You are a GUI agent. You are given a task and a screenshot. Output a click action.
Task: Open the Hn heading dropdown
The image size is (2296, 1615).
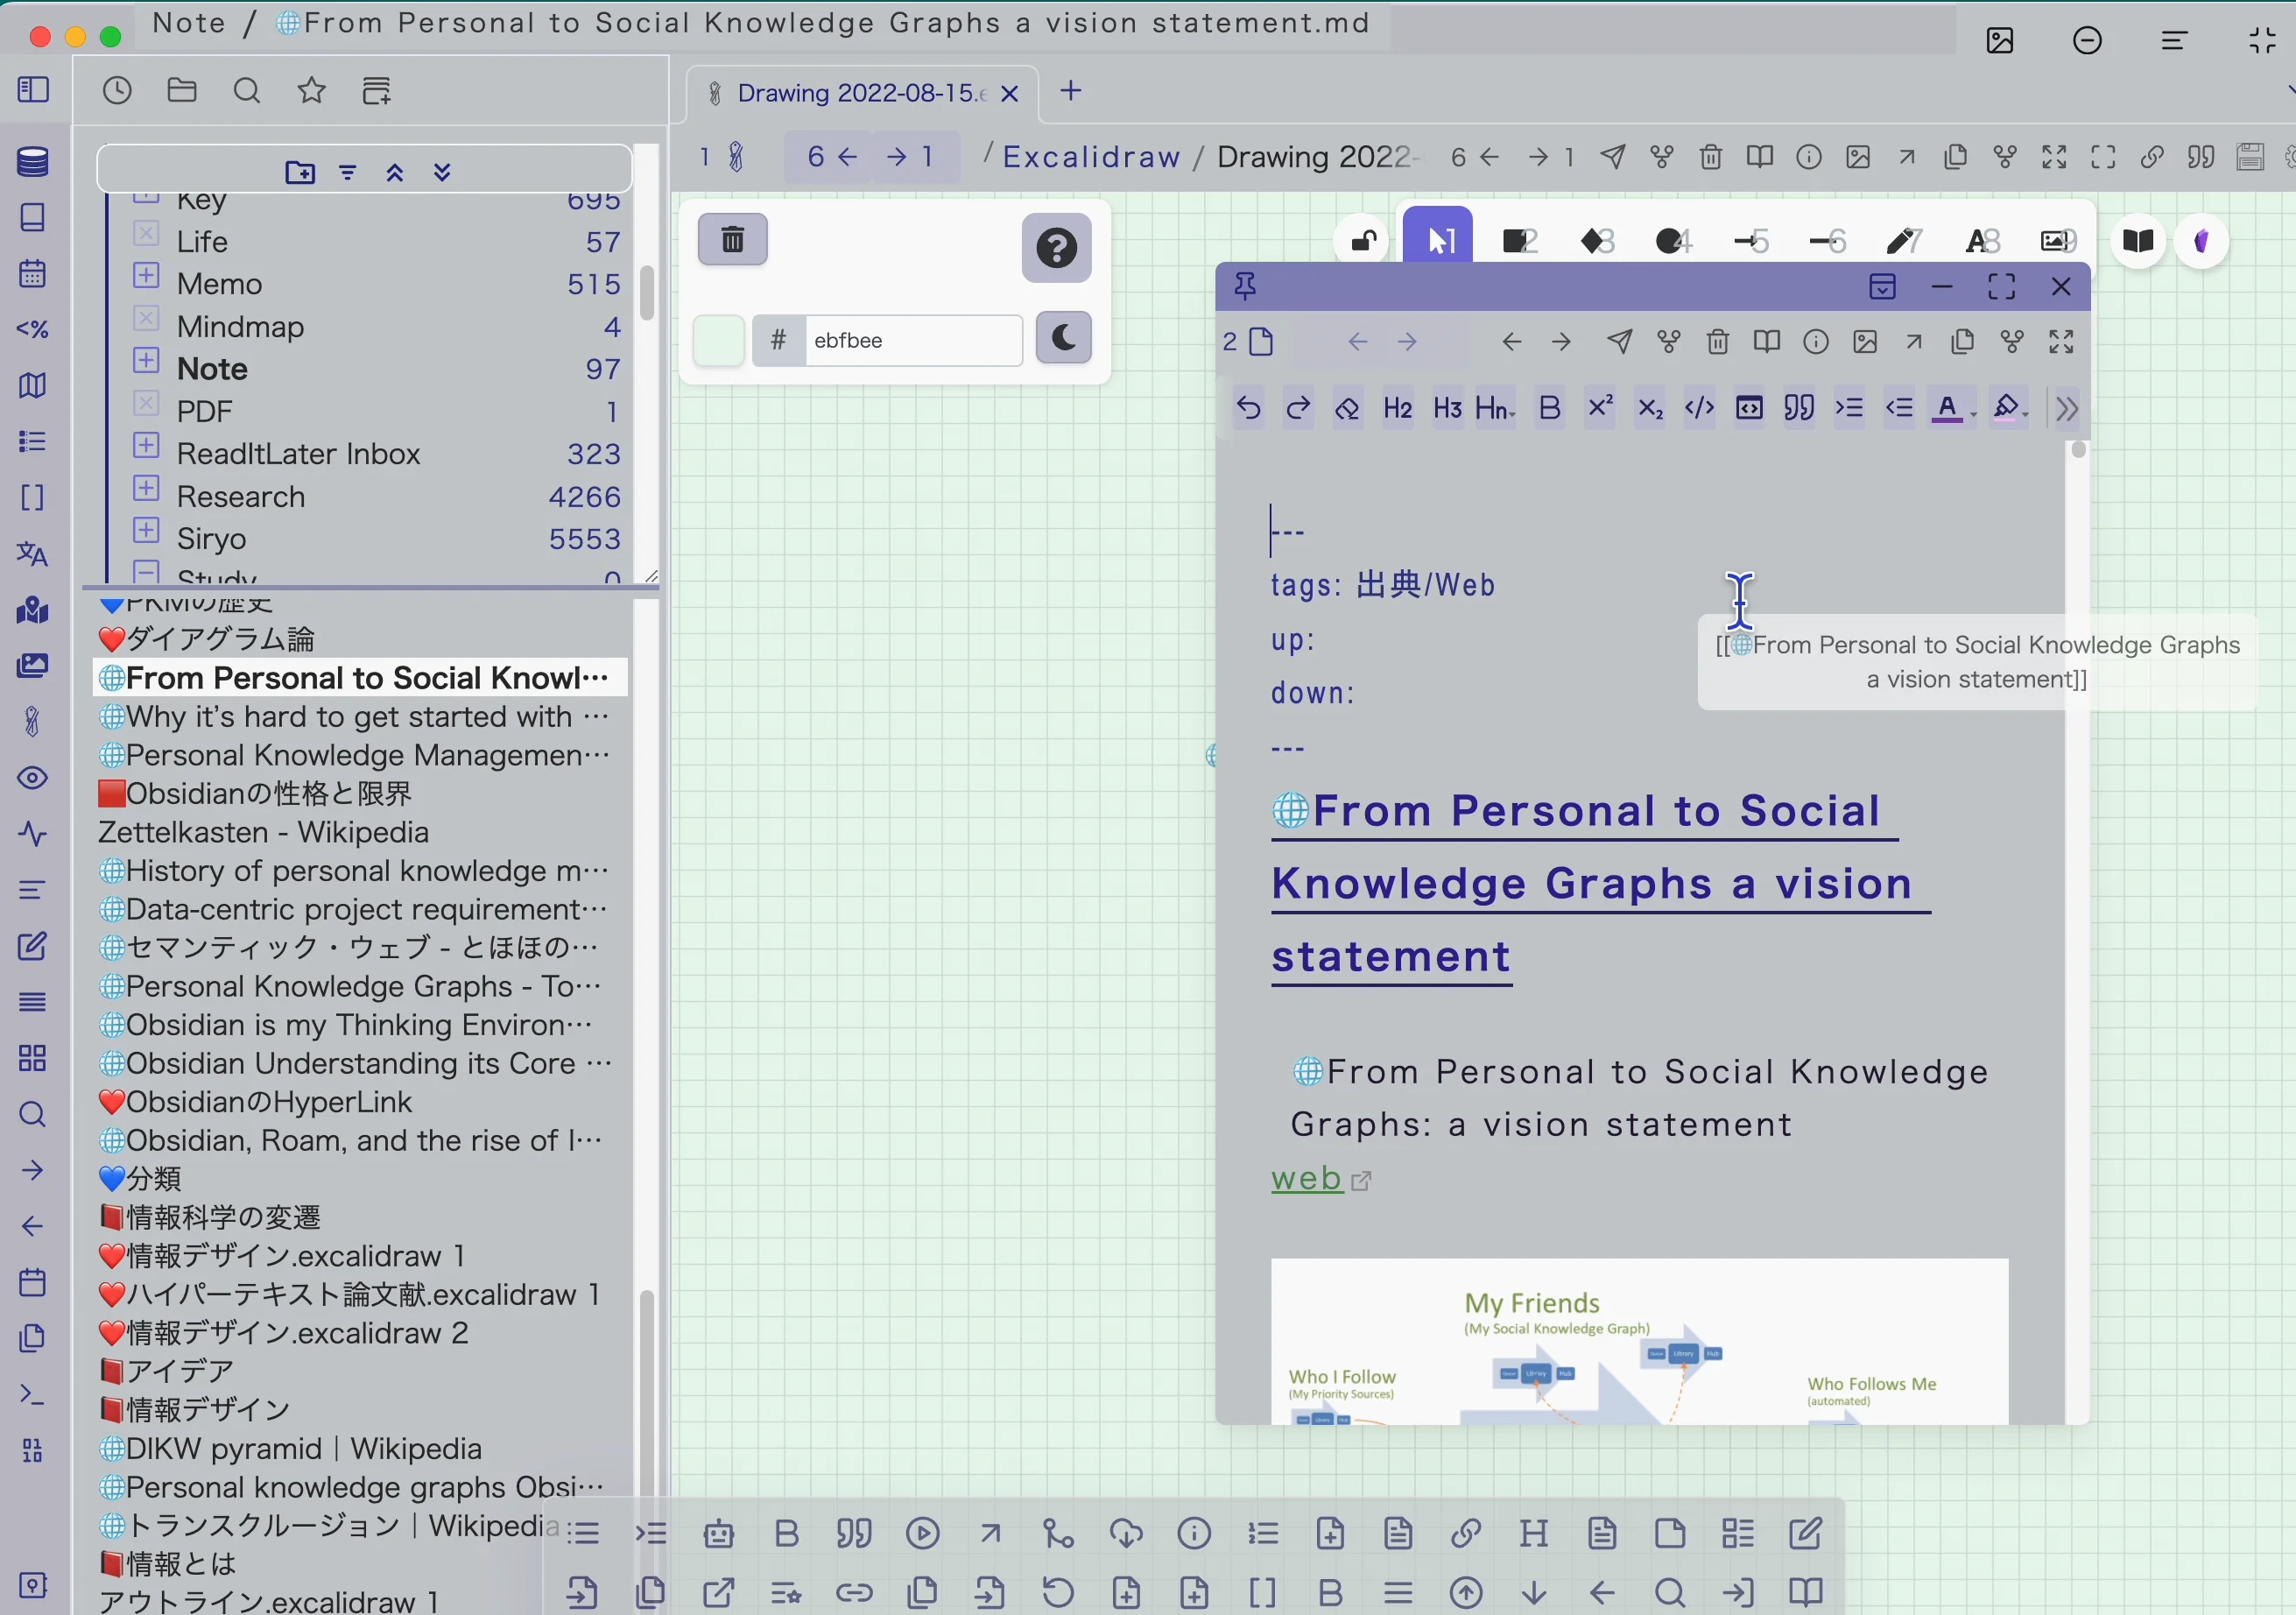pos(1495,408)
